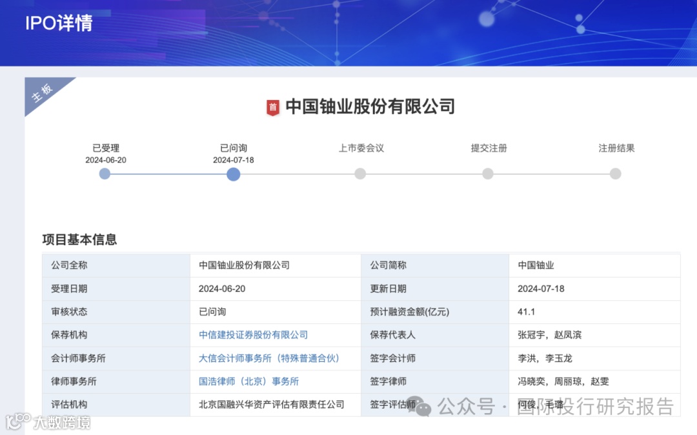This screenshot has height=435, width=697.
Task: Open the 中信建投证券股份有限公司 sponsor link
Action: (x=254, y=335)
